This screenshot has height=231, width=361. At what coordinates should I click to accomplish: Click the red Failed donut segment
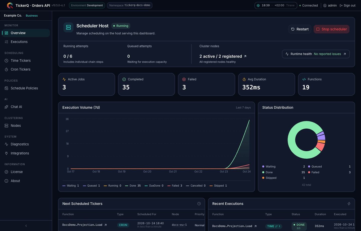(x=320, y=146)
